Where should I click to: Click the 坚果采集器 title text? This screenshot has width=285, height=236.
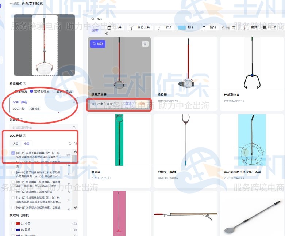99,94
